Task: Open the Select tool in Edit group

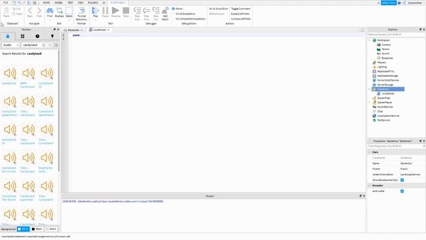Action: pos(69,12)
